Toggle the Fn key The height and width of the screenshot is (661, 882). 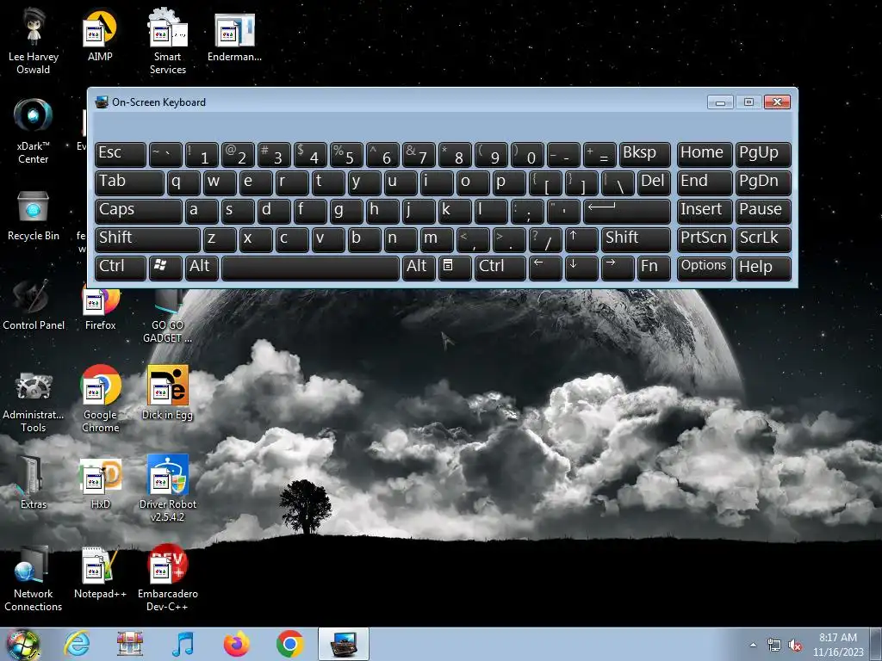click(654, 269)
